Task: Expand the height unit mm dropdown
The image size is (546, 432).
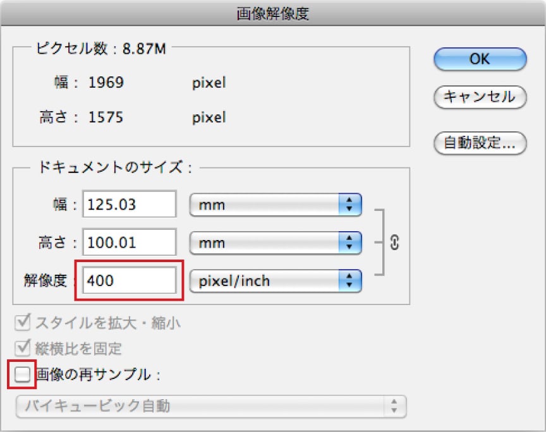Action: 276,242
